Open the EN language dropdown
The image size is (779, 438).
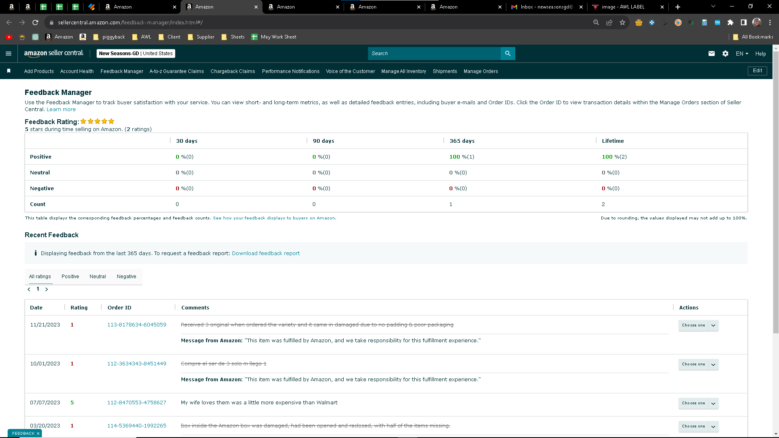click(x=742, y=54)
